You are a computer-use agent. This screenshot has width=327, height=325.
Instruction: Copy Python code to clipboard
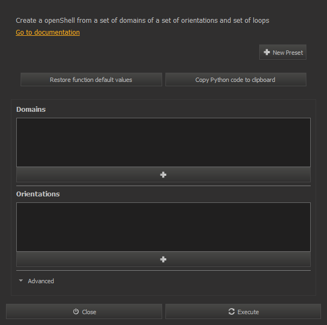click(x=236, y=79)
